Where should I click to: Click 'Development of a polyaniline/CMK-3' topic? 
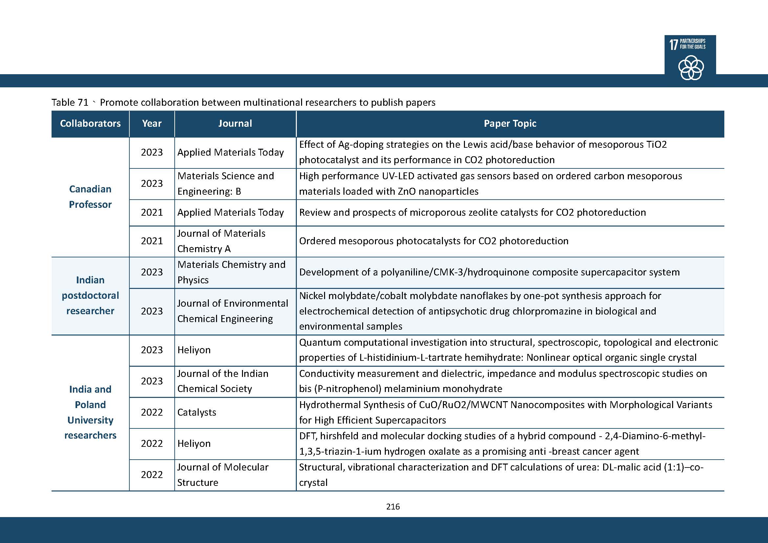510,272
